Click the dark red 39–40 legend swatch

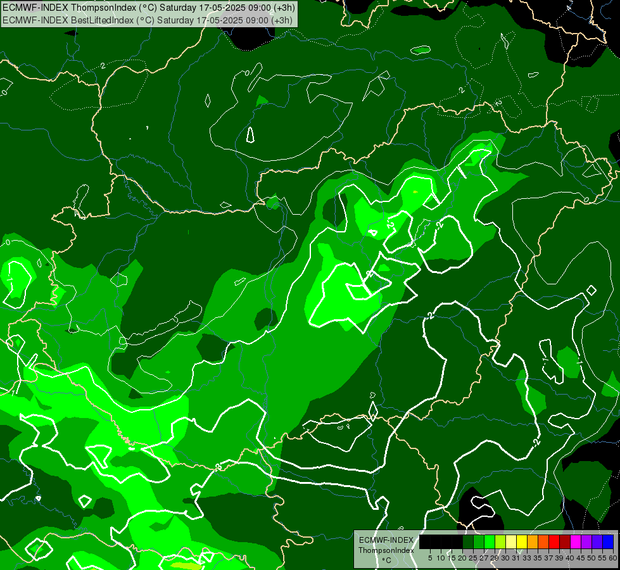point(565,541)
